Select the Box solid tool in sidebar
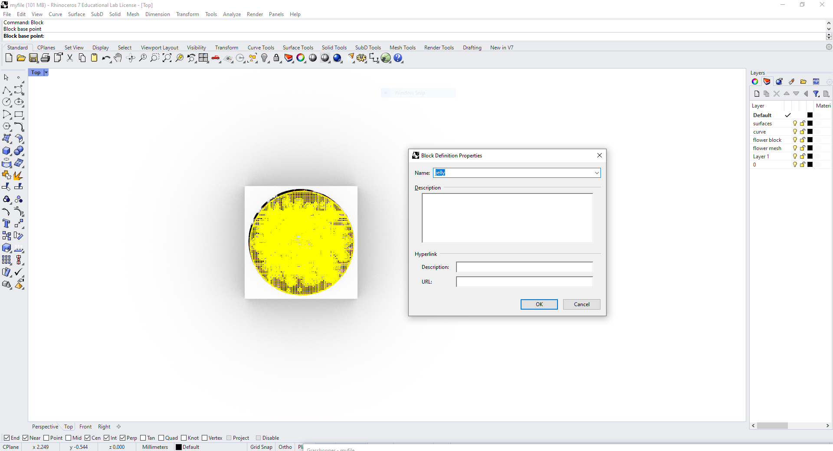This screenshot has height=451, width=833. click(7, 151)
